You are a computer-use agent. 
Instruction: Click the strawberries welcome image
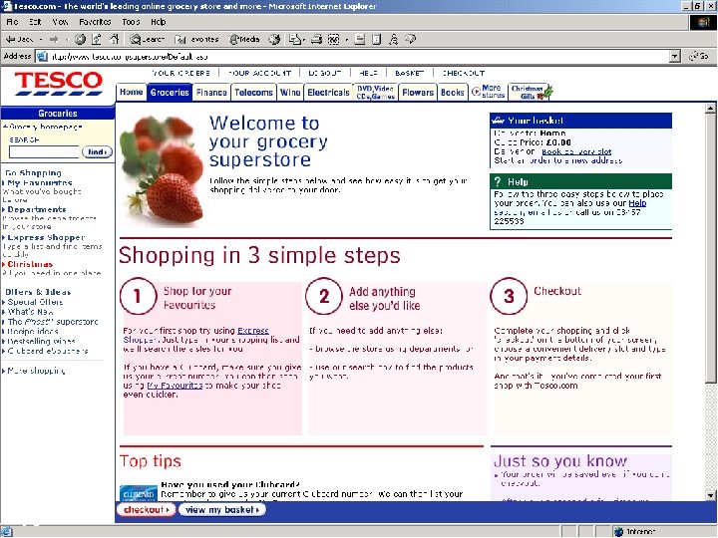tap(163, 171)
